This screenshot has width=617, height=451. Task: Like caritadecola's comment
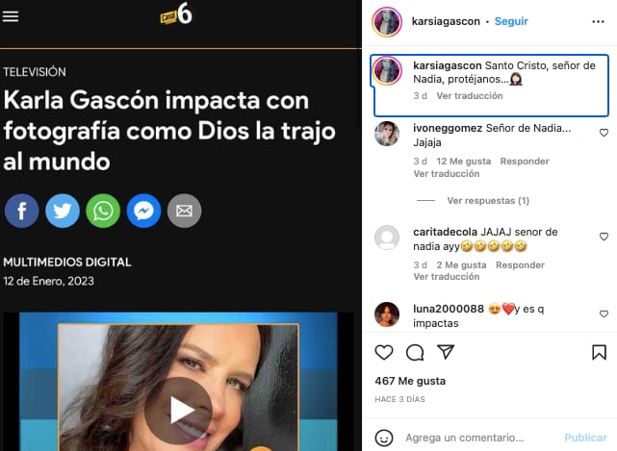coord(604,237)
